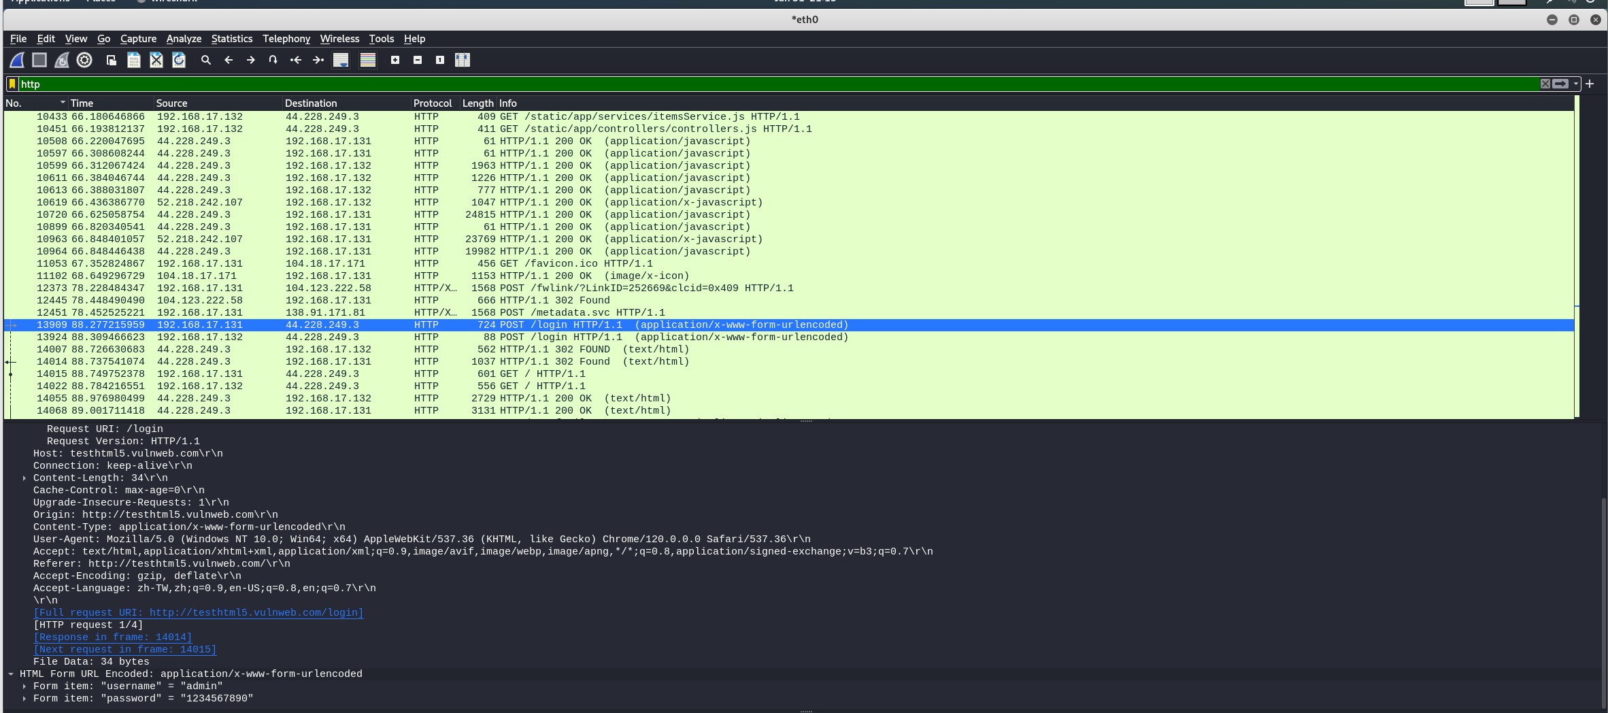Follow the Response in frame 14014 link

[113, 637]
